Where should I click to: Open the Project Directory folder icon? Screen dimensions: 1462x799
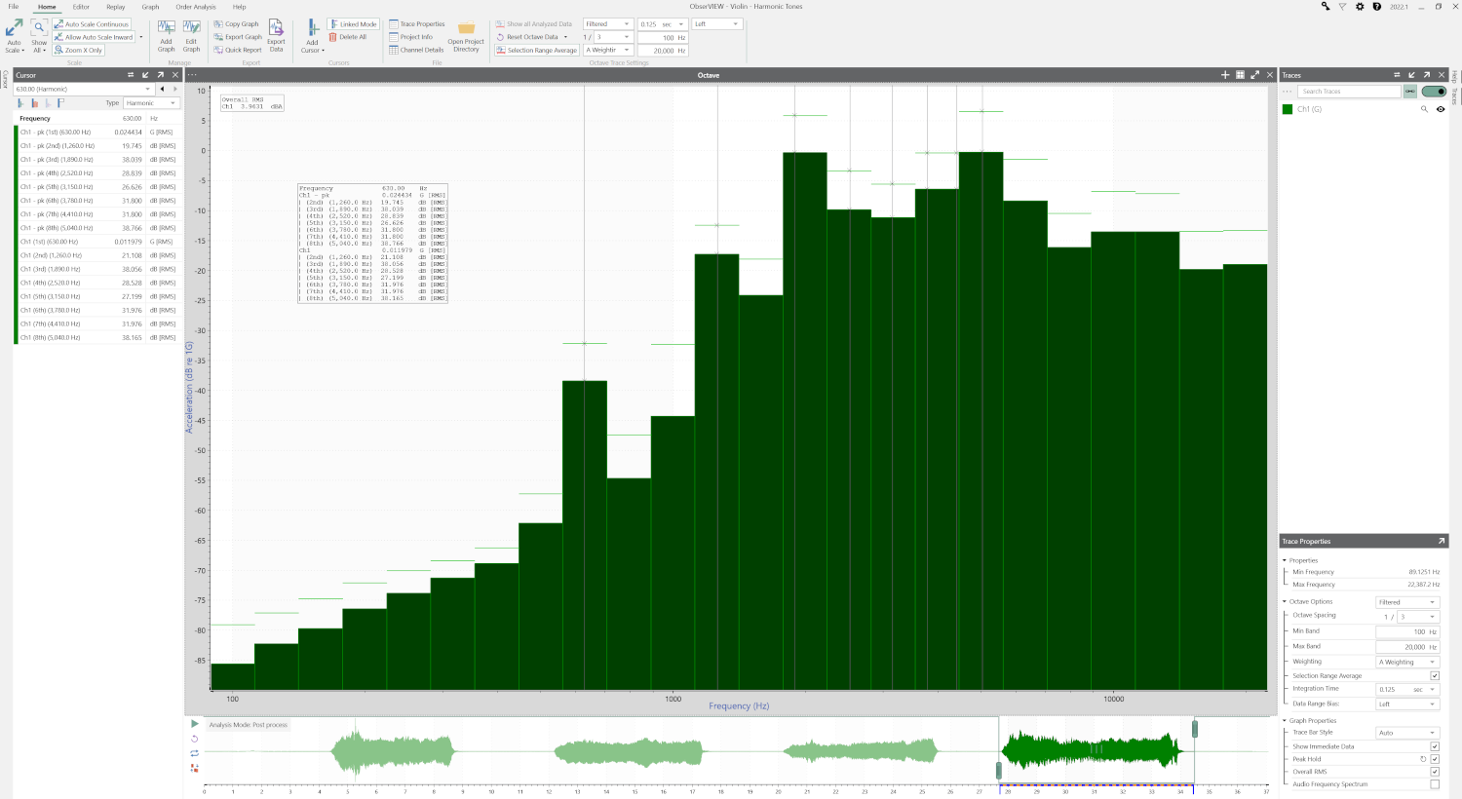tap(467, 28)
